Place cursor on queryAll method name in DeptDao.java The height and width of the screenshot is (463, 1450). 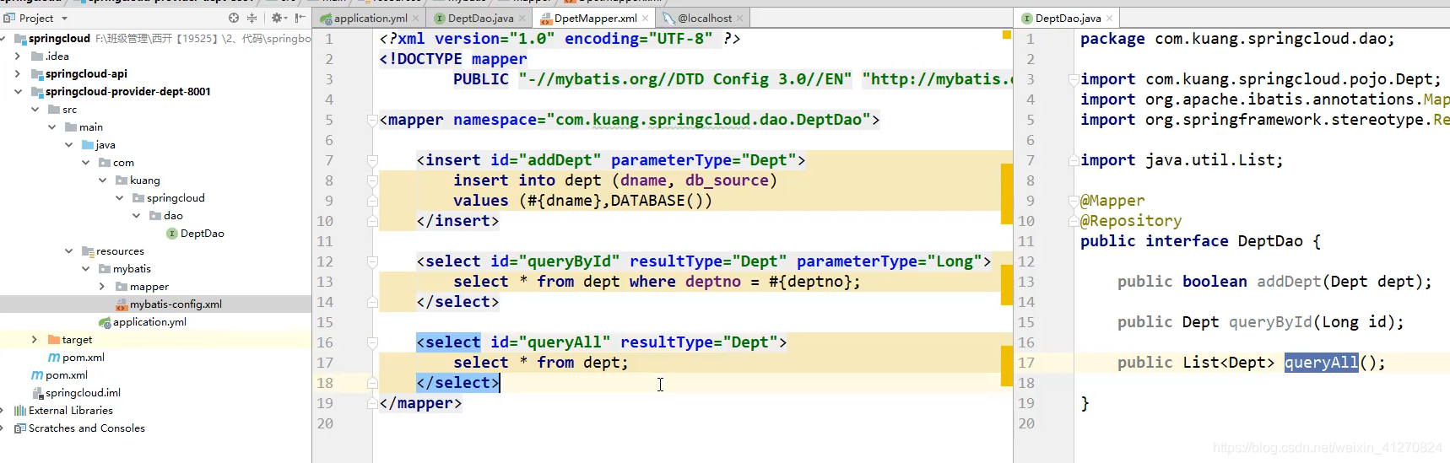(x=1321, y=363)
